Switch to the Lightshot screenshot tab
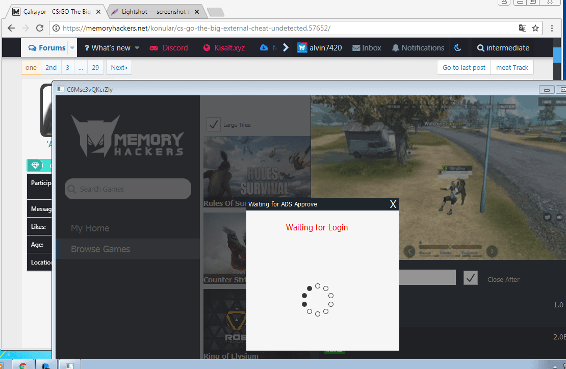The image size is (566, 369). [156, 12]
